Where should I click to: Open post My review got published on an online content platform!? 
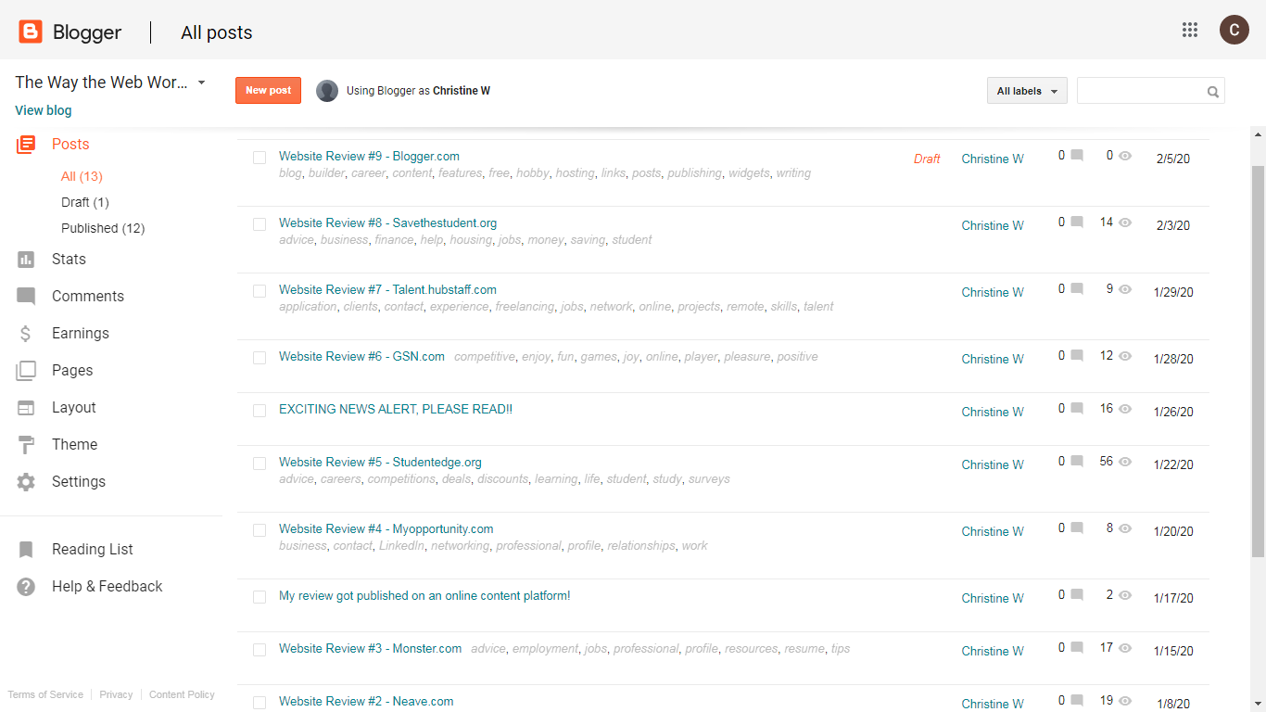(424, 595)
